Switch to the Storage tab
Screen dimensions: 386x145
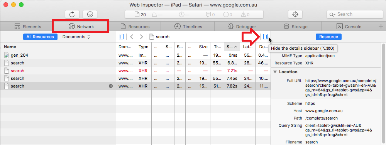pos(295,26)
